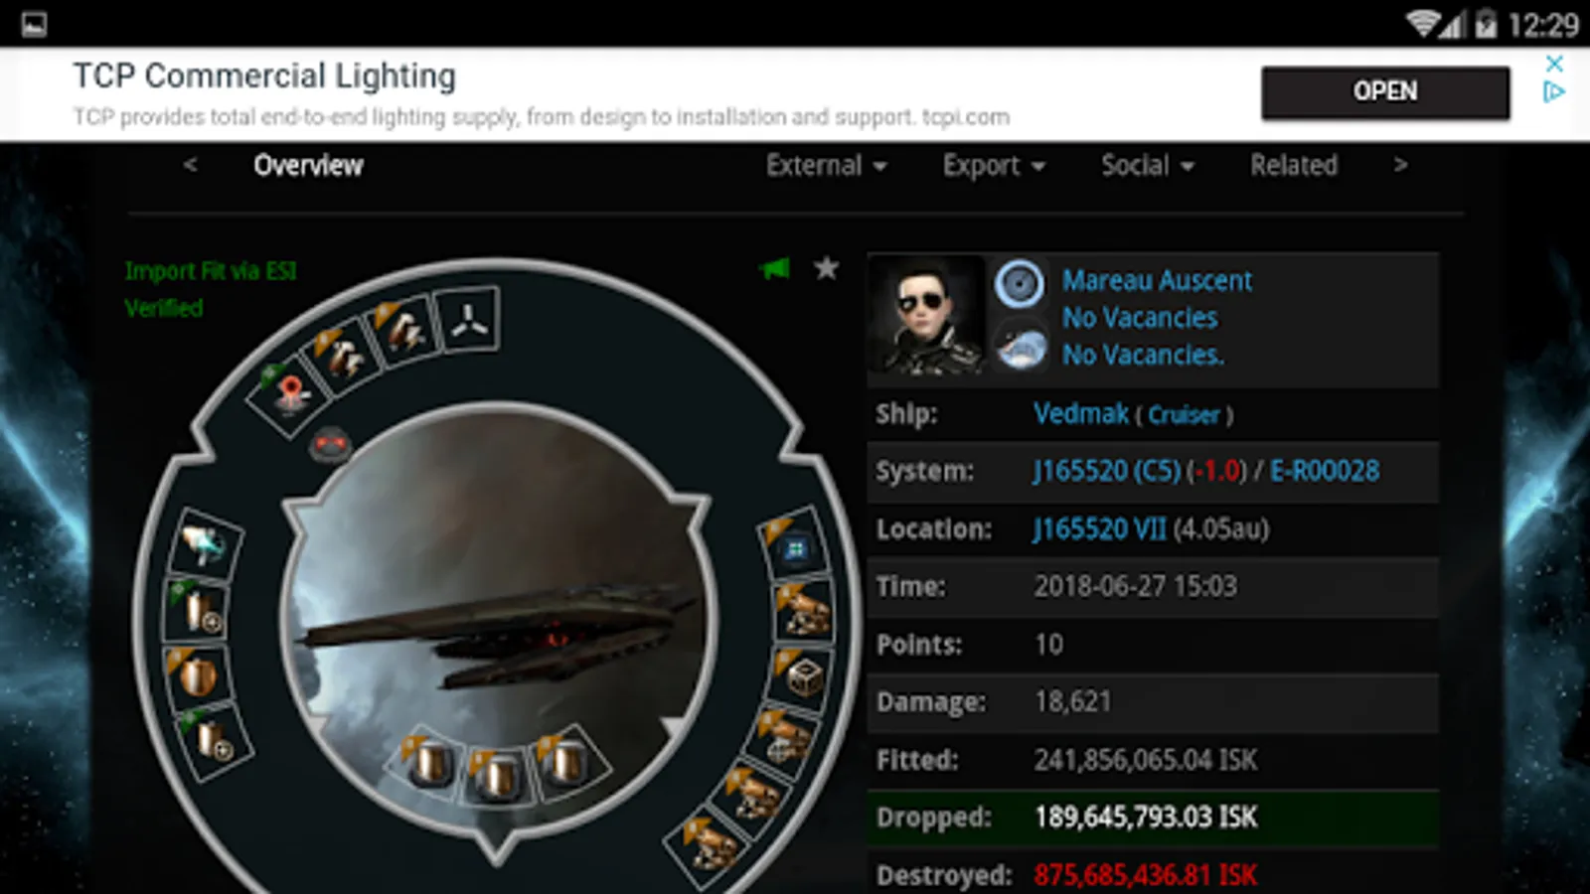The image size is (1590, 894).
Task: Click the green Verified text
Action: click(164, 308)
